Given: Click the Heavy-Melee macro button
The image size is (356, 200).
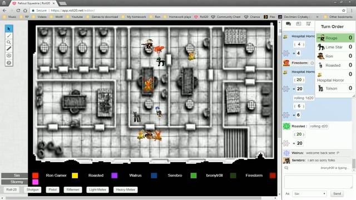Looking at the screenshot, I should pyautogui.click(x=125, y=189).
